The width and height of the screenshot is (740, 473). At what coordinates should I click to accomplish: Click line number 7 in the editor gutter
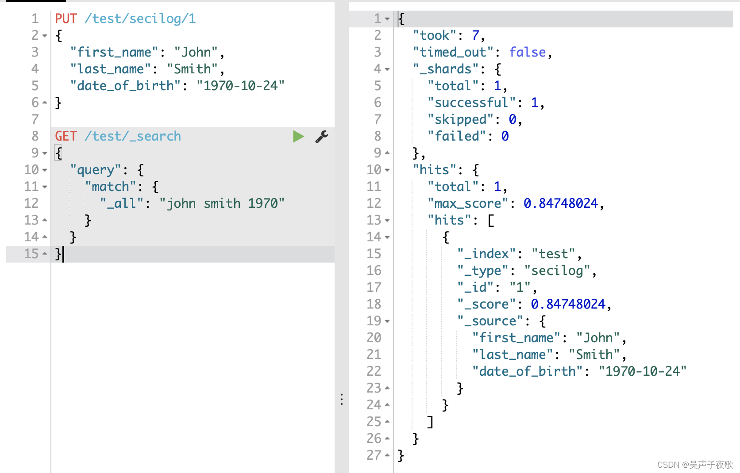pos(35,119)
